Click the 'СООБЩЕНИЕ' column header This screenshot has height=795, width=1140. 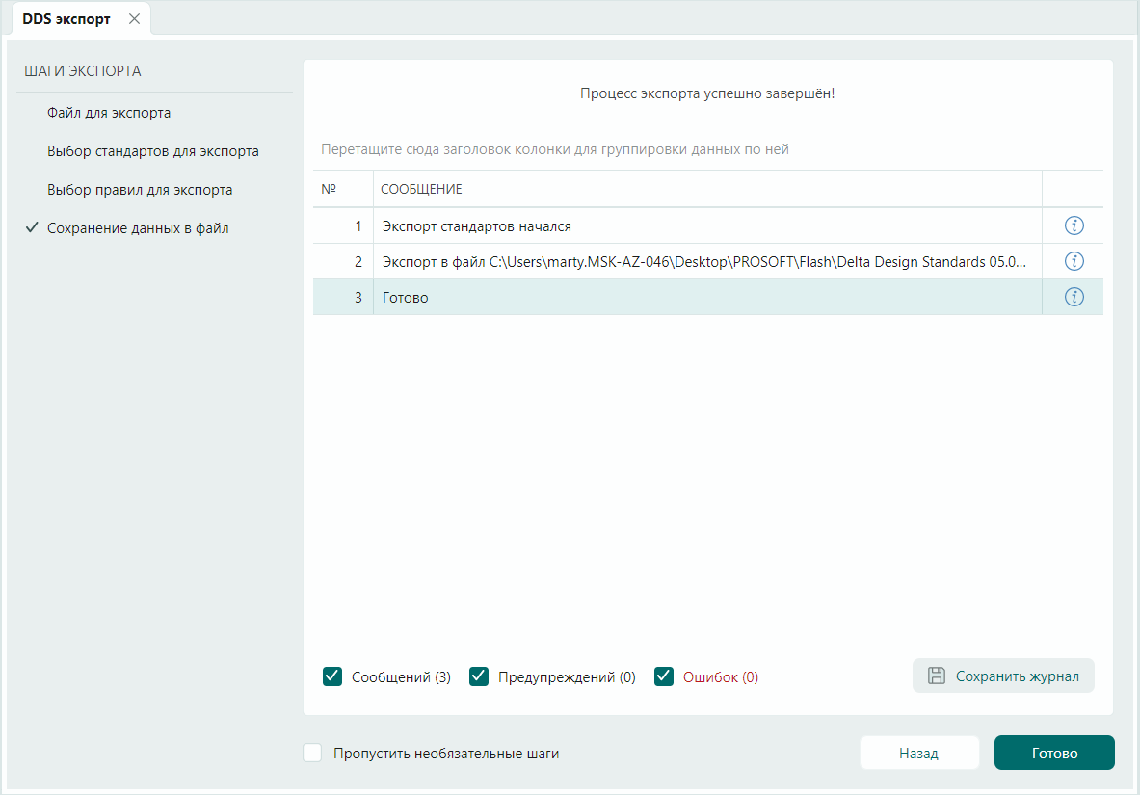(421, 189)
